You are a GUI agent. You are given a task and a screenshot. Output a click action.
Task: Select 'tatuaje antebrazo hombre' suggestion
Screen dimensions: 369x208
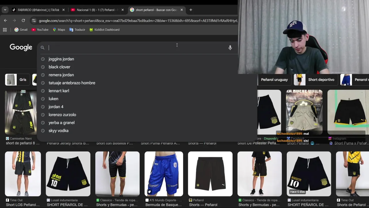click(147, 83)
